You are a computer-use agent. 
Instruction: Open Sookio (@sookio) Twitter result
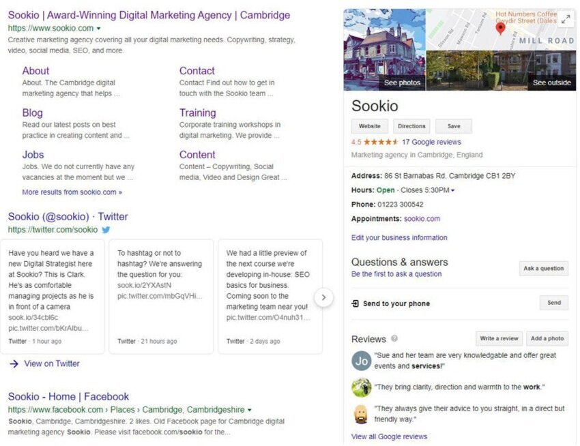(x=68, y=217)
